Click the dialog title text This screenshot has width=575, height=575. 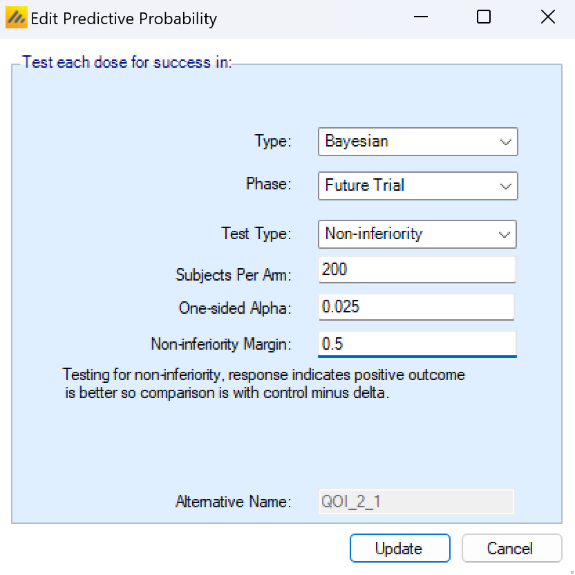point(124,19)
